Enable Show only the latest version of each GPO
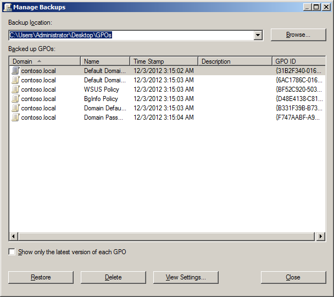The width and height of the screenshot is (334, 297). (12, 252)
